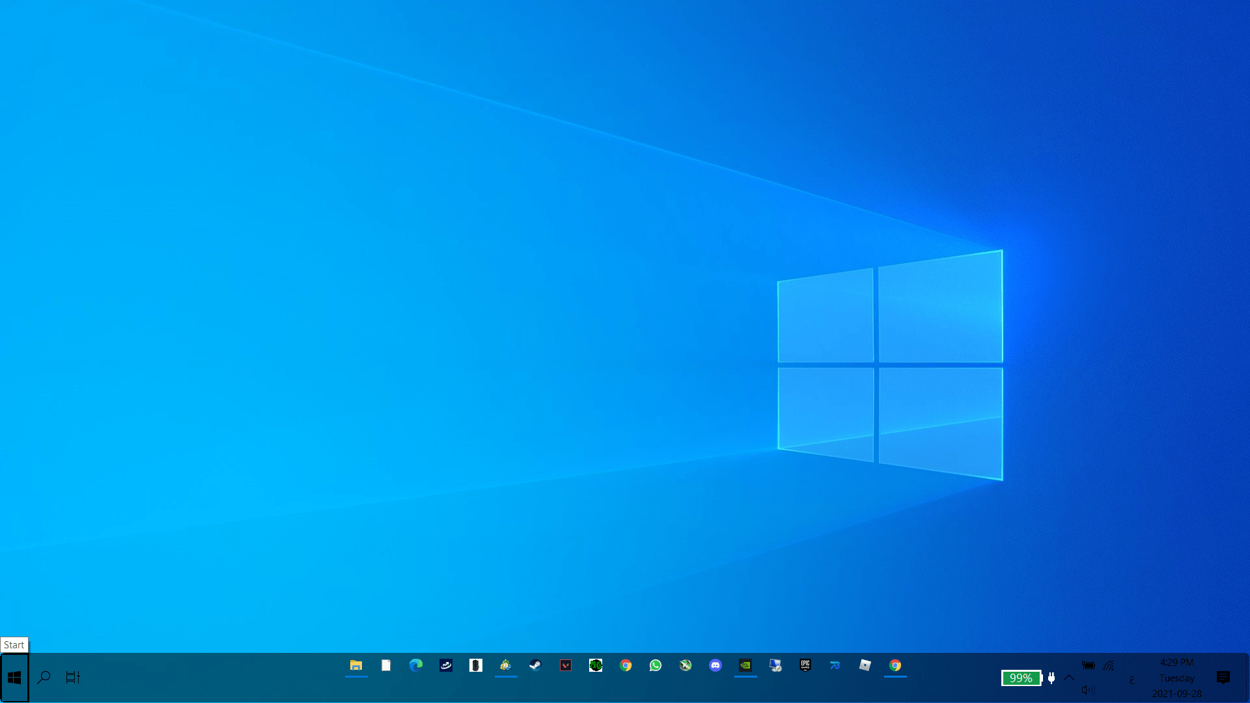The width and height of the screenshot is (1250, 703).
Task: Switch to the running Chrome window at the right end
Action: click(x=895, y=665)
